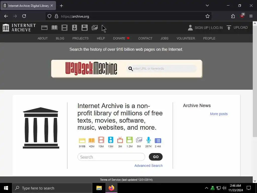Open the CONTACT menu item

point(145,38)
